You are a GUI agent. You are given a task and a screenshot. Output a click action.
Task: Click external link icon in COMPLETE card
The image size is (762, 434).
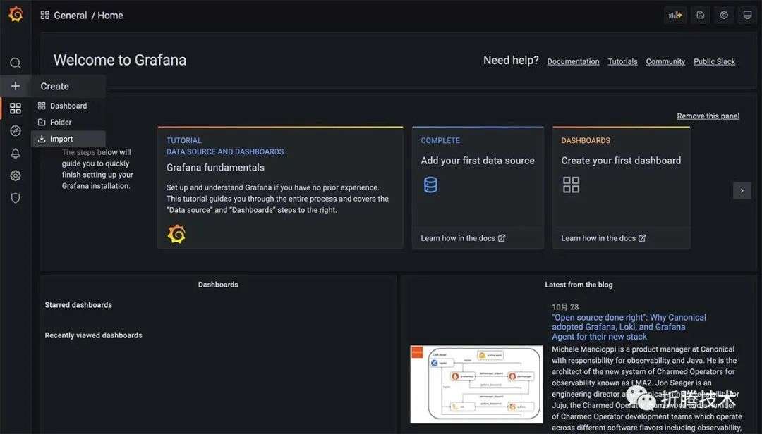click(x=502, y=238)
